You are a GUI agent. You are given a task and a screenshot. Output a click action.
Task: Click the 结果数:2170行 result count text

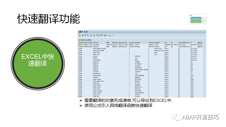(x=85, y=40)
